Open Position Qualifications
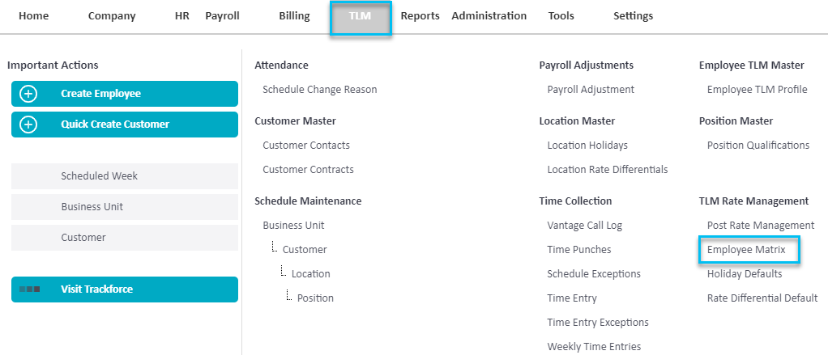 758,146
